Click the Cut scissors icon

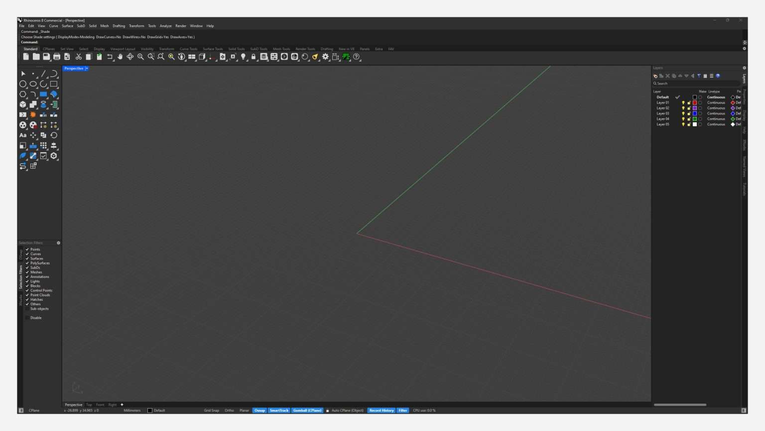79,57
